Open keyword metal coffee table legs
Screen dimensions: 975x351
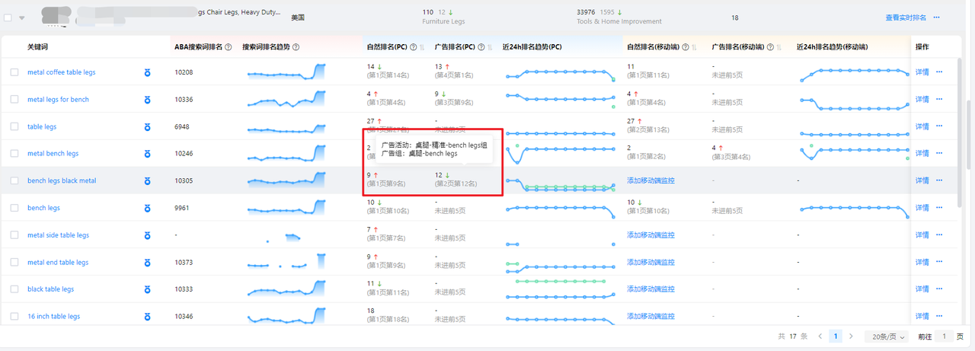click(62, 72)
